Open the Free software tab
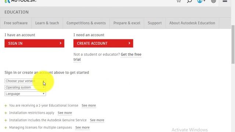Viewport: 235px width, 132px height. click(16, 23)
